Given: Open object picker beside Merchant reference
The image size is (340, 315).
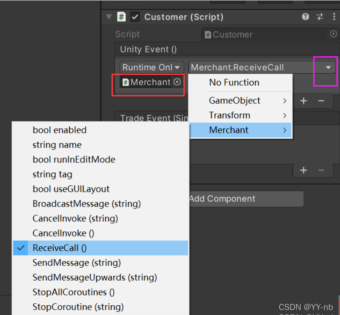Looking at the screenshot, I should click(x=177, y=82).
